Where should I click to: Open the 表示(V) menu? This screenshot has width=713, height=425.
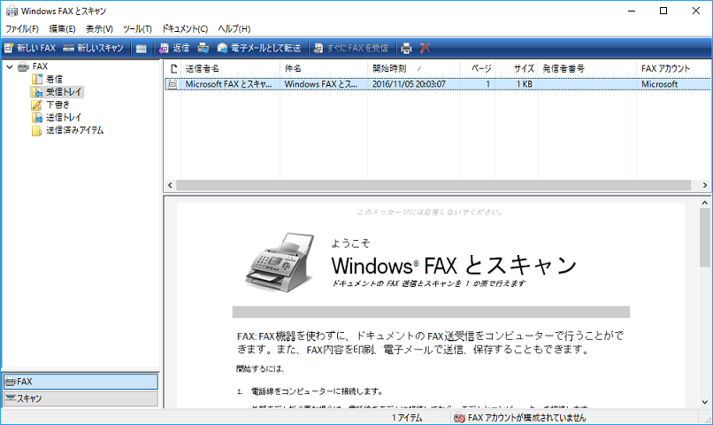(x=99, y=28)
